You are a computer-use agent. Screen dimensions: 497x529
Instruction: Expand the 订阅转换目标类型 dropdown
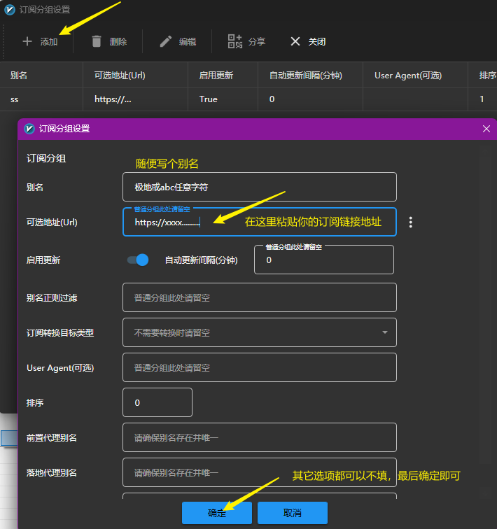click(384, 332)
